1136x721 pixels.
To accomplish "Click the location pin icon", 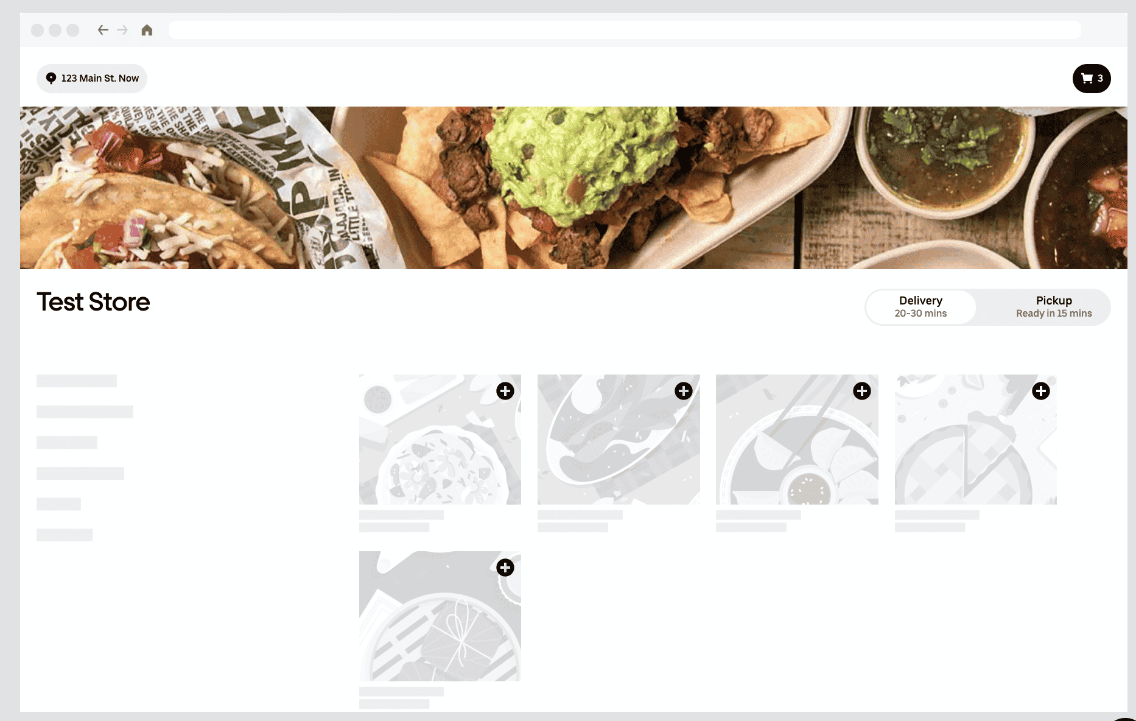I will click(x=51, y=78).
